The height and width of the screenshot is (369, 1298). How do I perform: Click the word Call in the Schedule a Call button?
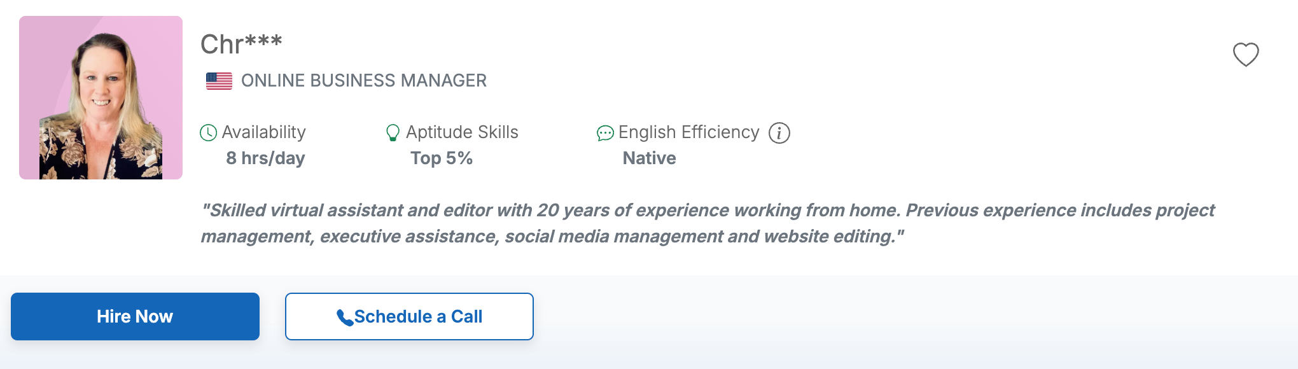(x=466, y=317)
